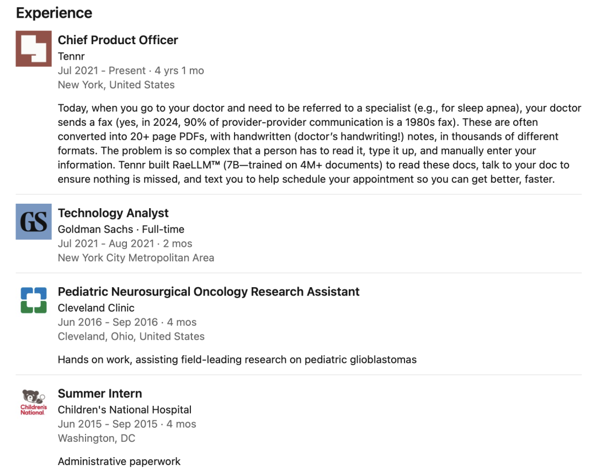Open the Cleveland Clinic logo icon

tap(34, 300)
